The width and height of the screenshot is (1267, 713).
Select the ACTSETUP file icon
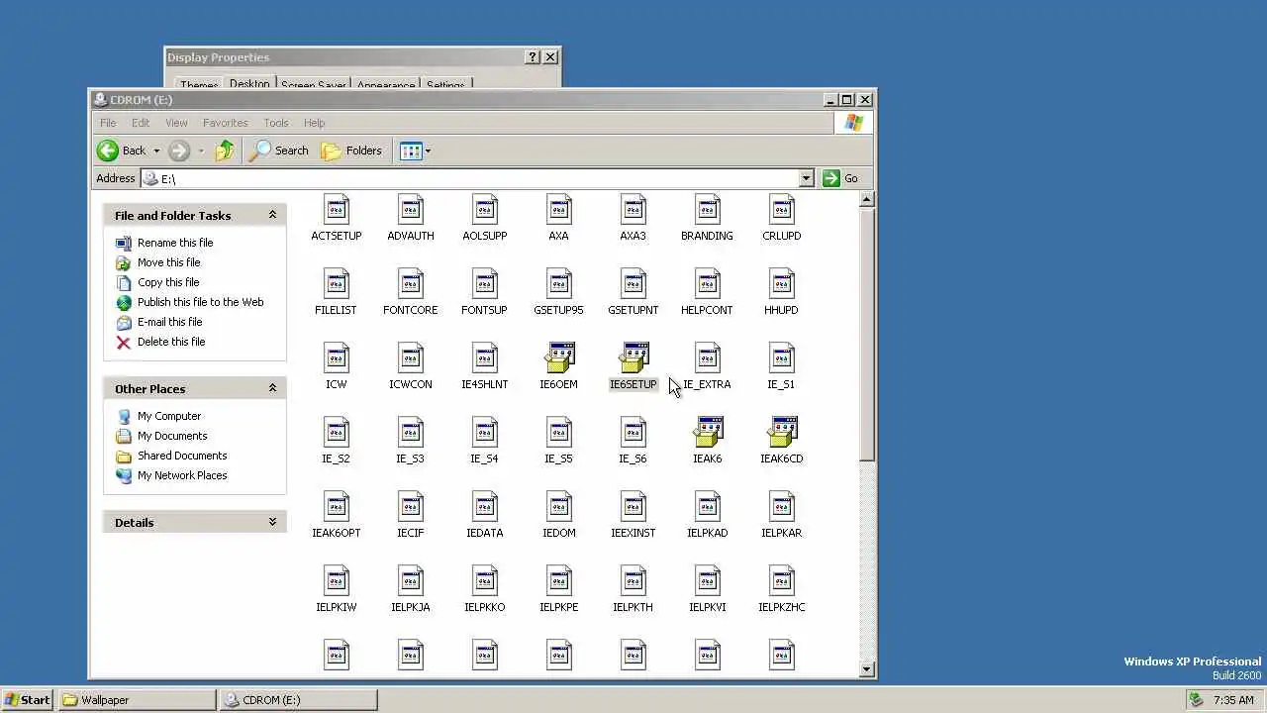pos(337,210)
